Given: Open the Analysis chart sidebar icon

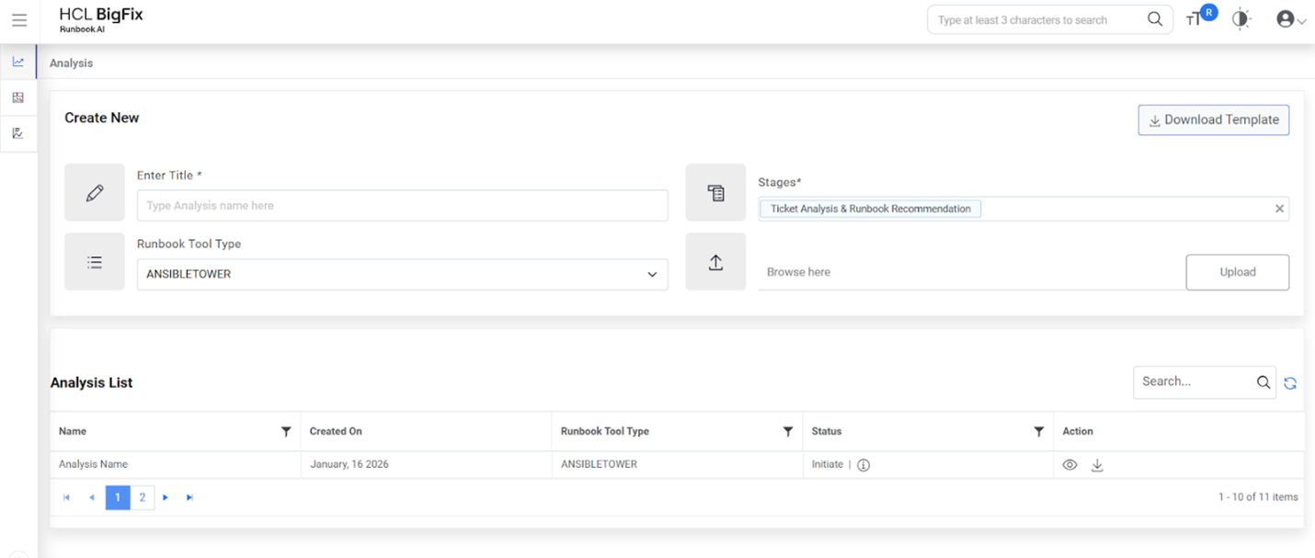Looking at the screenshot, I should [x=18, y=62].
